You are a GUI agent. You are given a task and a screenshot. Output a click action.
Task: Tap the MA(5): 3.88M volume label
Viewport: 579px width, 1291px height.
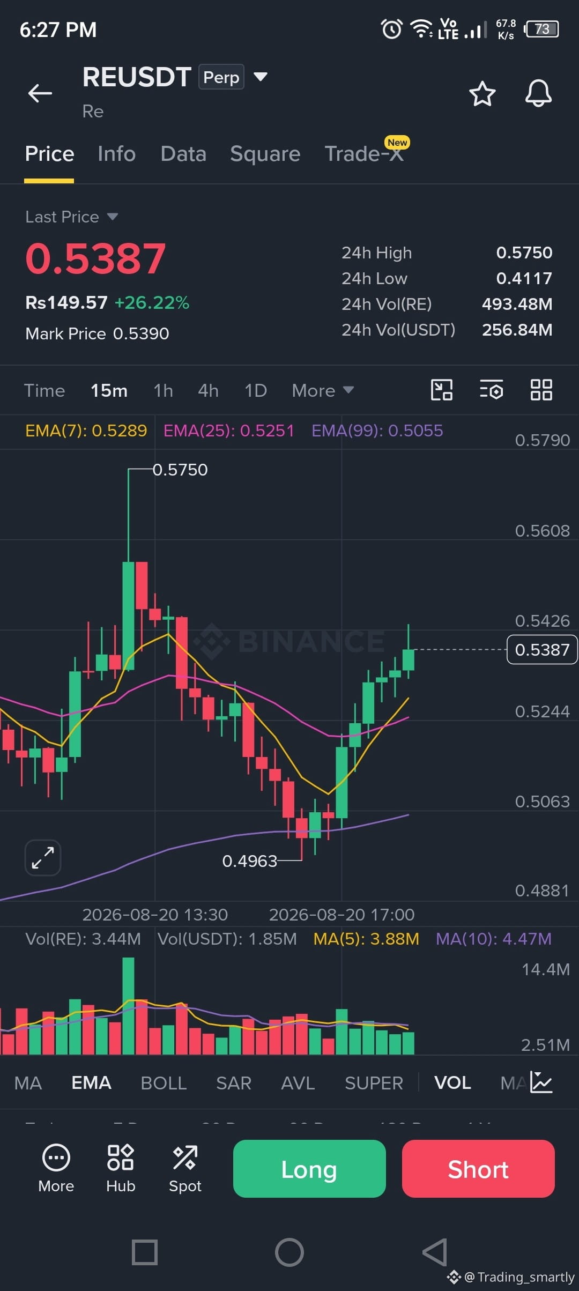pos(366,939)
